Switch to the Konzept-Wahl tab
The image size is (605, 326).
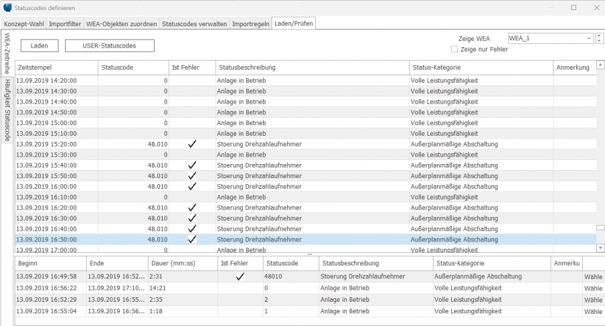pos(24,24)
